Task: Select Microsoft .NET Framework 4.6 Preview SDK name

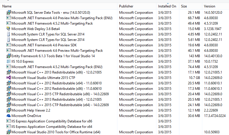Action: [44, 45]
